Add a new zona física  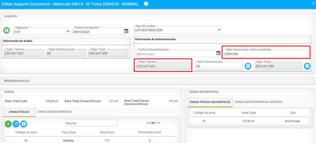click(x=8, y=124)
